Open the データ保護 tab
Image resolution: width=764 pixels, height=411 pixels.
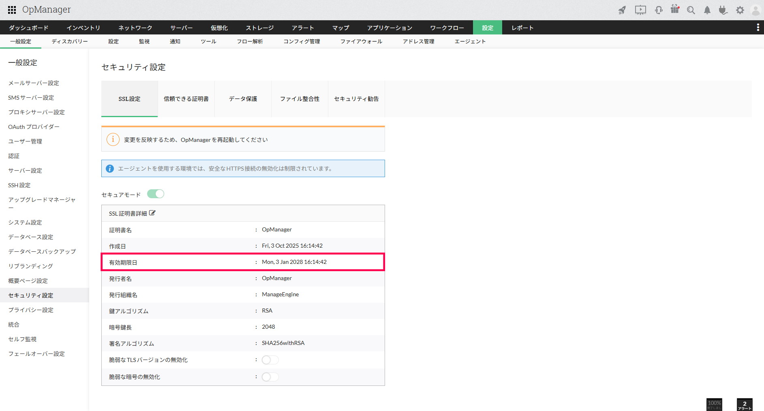coord(243,99)
